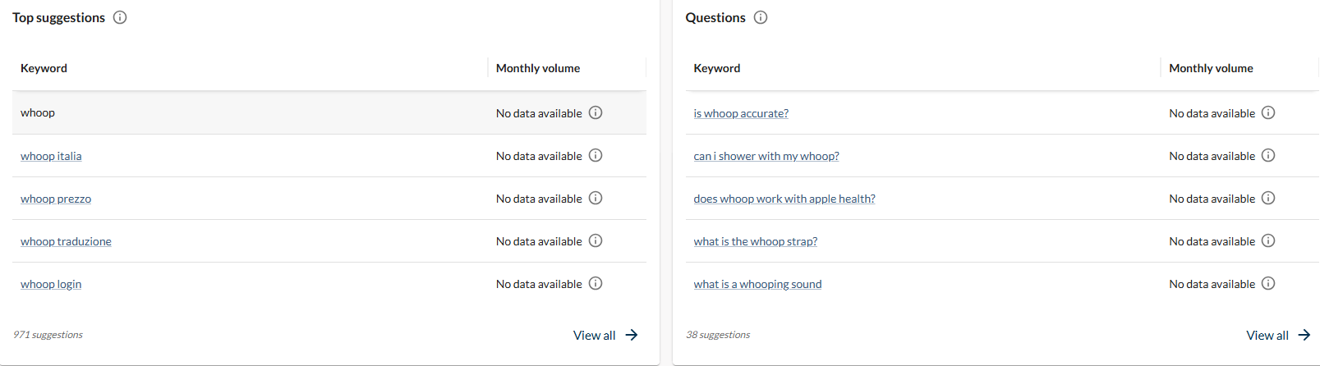Click arrow icon next to Top suggestions View all
The height and width of the screenshot is (366, 1320).
tap(631, 335)
